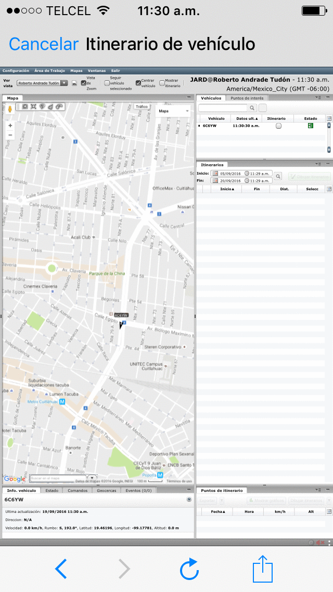Toggle the Vista de Zoom checkbox
This screenshot has height=592, width=333.
click(x=84, y=83)
